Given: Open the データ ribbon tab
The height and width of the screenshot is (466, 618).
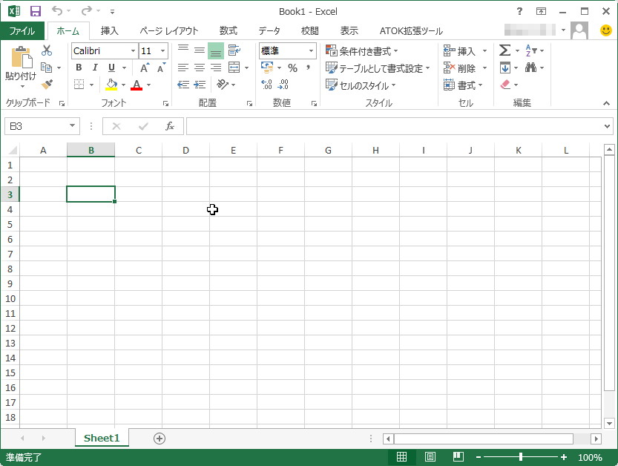Looking at the screenshot, I should pos(268,31).
